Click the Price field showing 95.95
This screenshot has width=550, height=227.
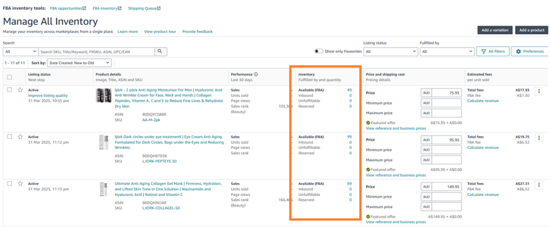(446, 140)
